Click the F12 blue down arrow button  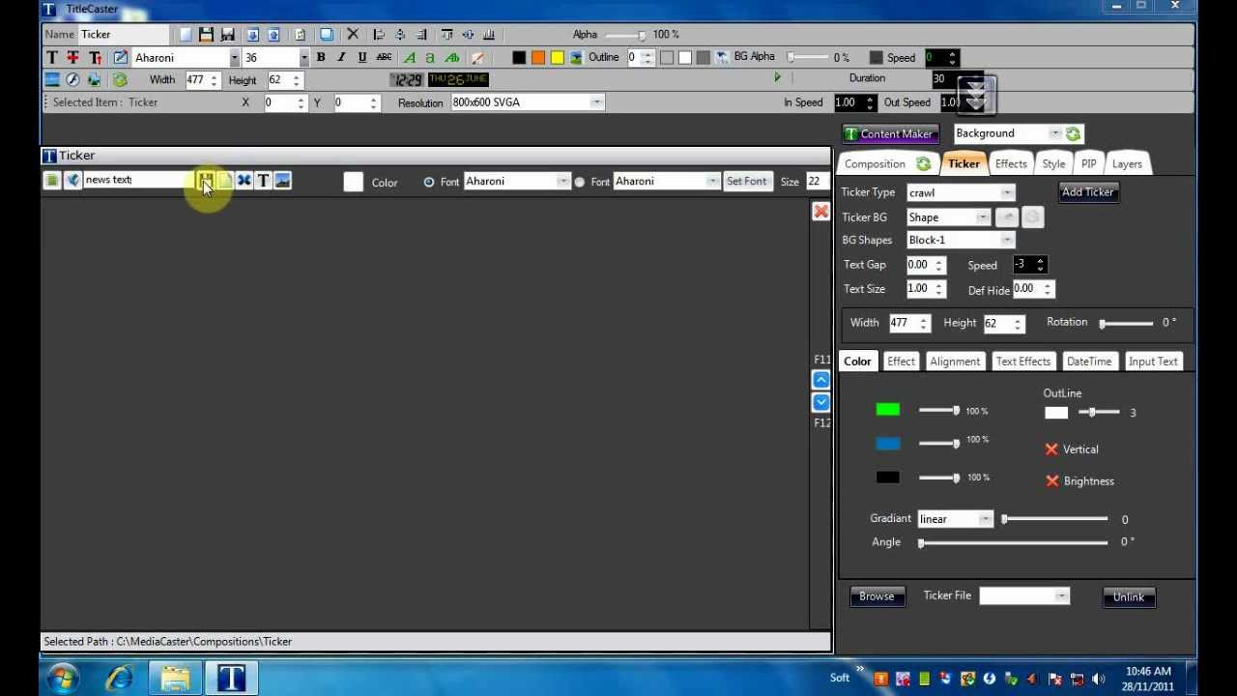tap(820, 403)
